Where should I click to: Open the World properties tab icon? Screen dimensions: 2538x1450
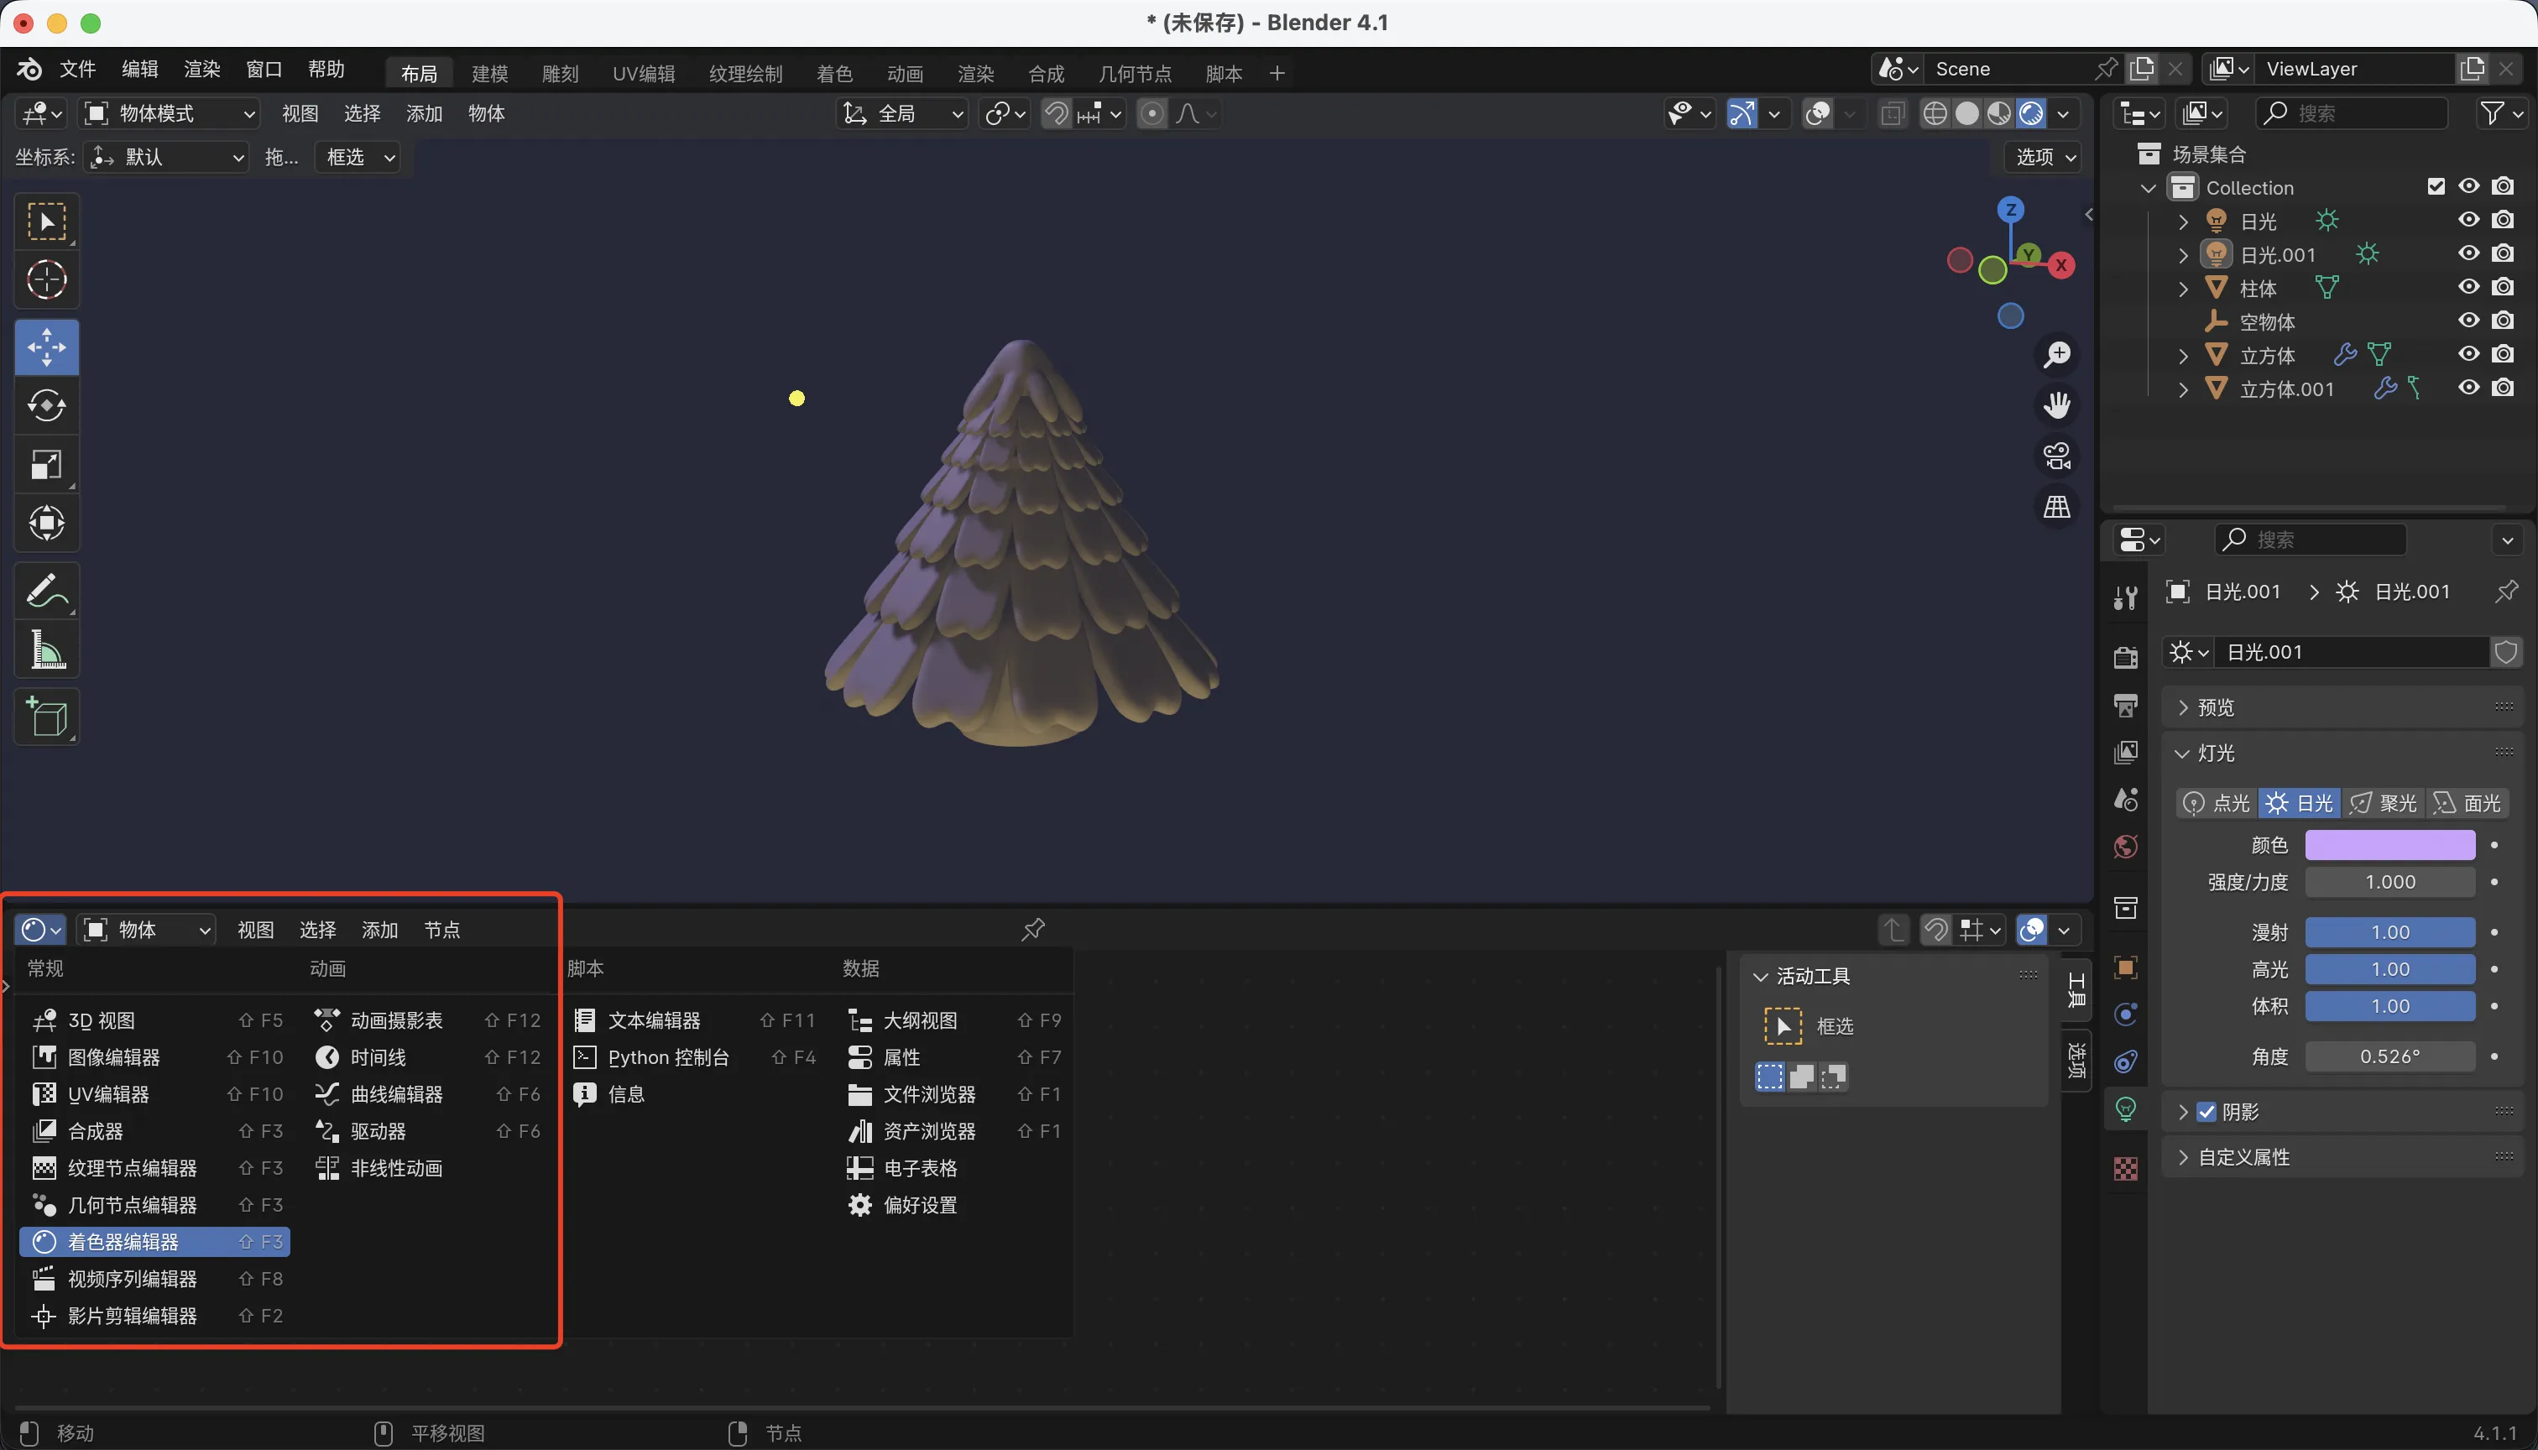[2126, 847]
